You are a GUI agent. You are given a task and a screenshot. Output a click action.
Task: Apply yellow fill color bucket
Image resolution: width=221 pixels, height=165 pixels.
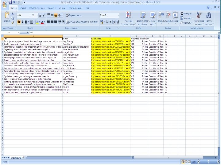[x=37, y=22]
